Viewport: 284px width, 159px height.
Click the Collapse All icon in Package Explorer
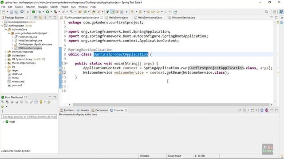coord(35,18)
